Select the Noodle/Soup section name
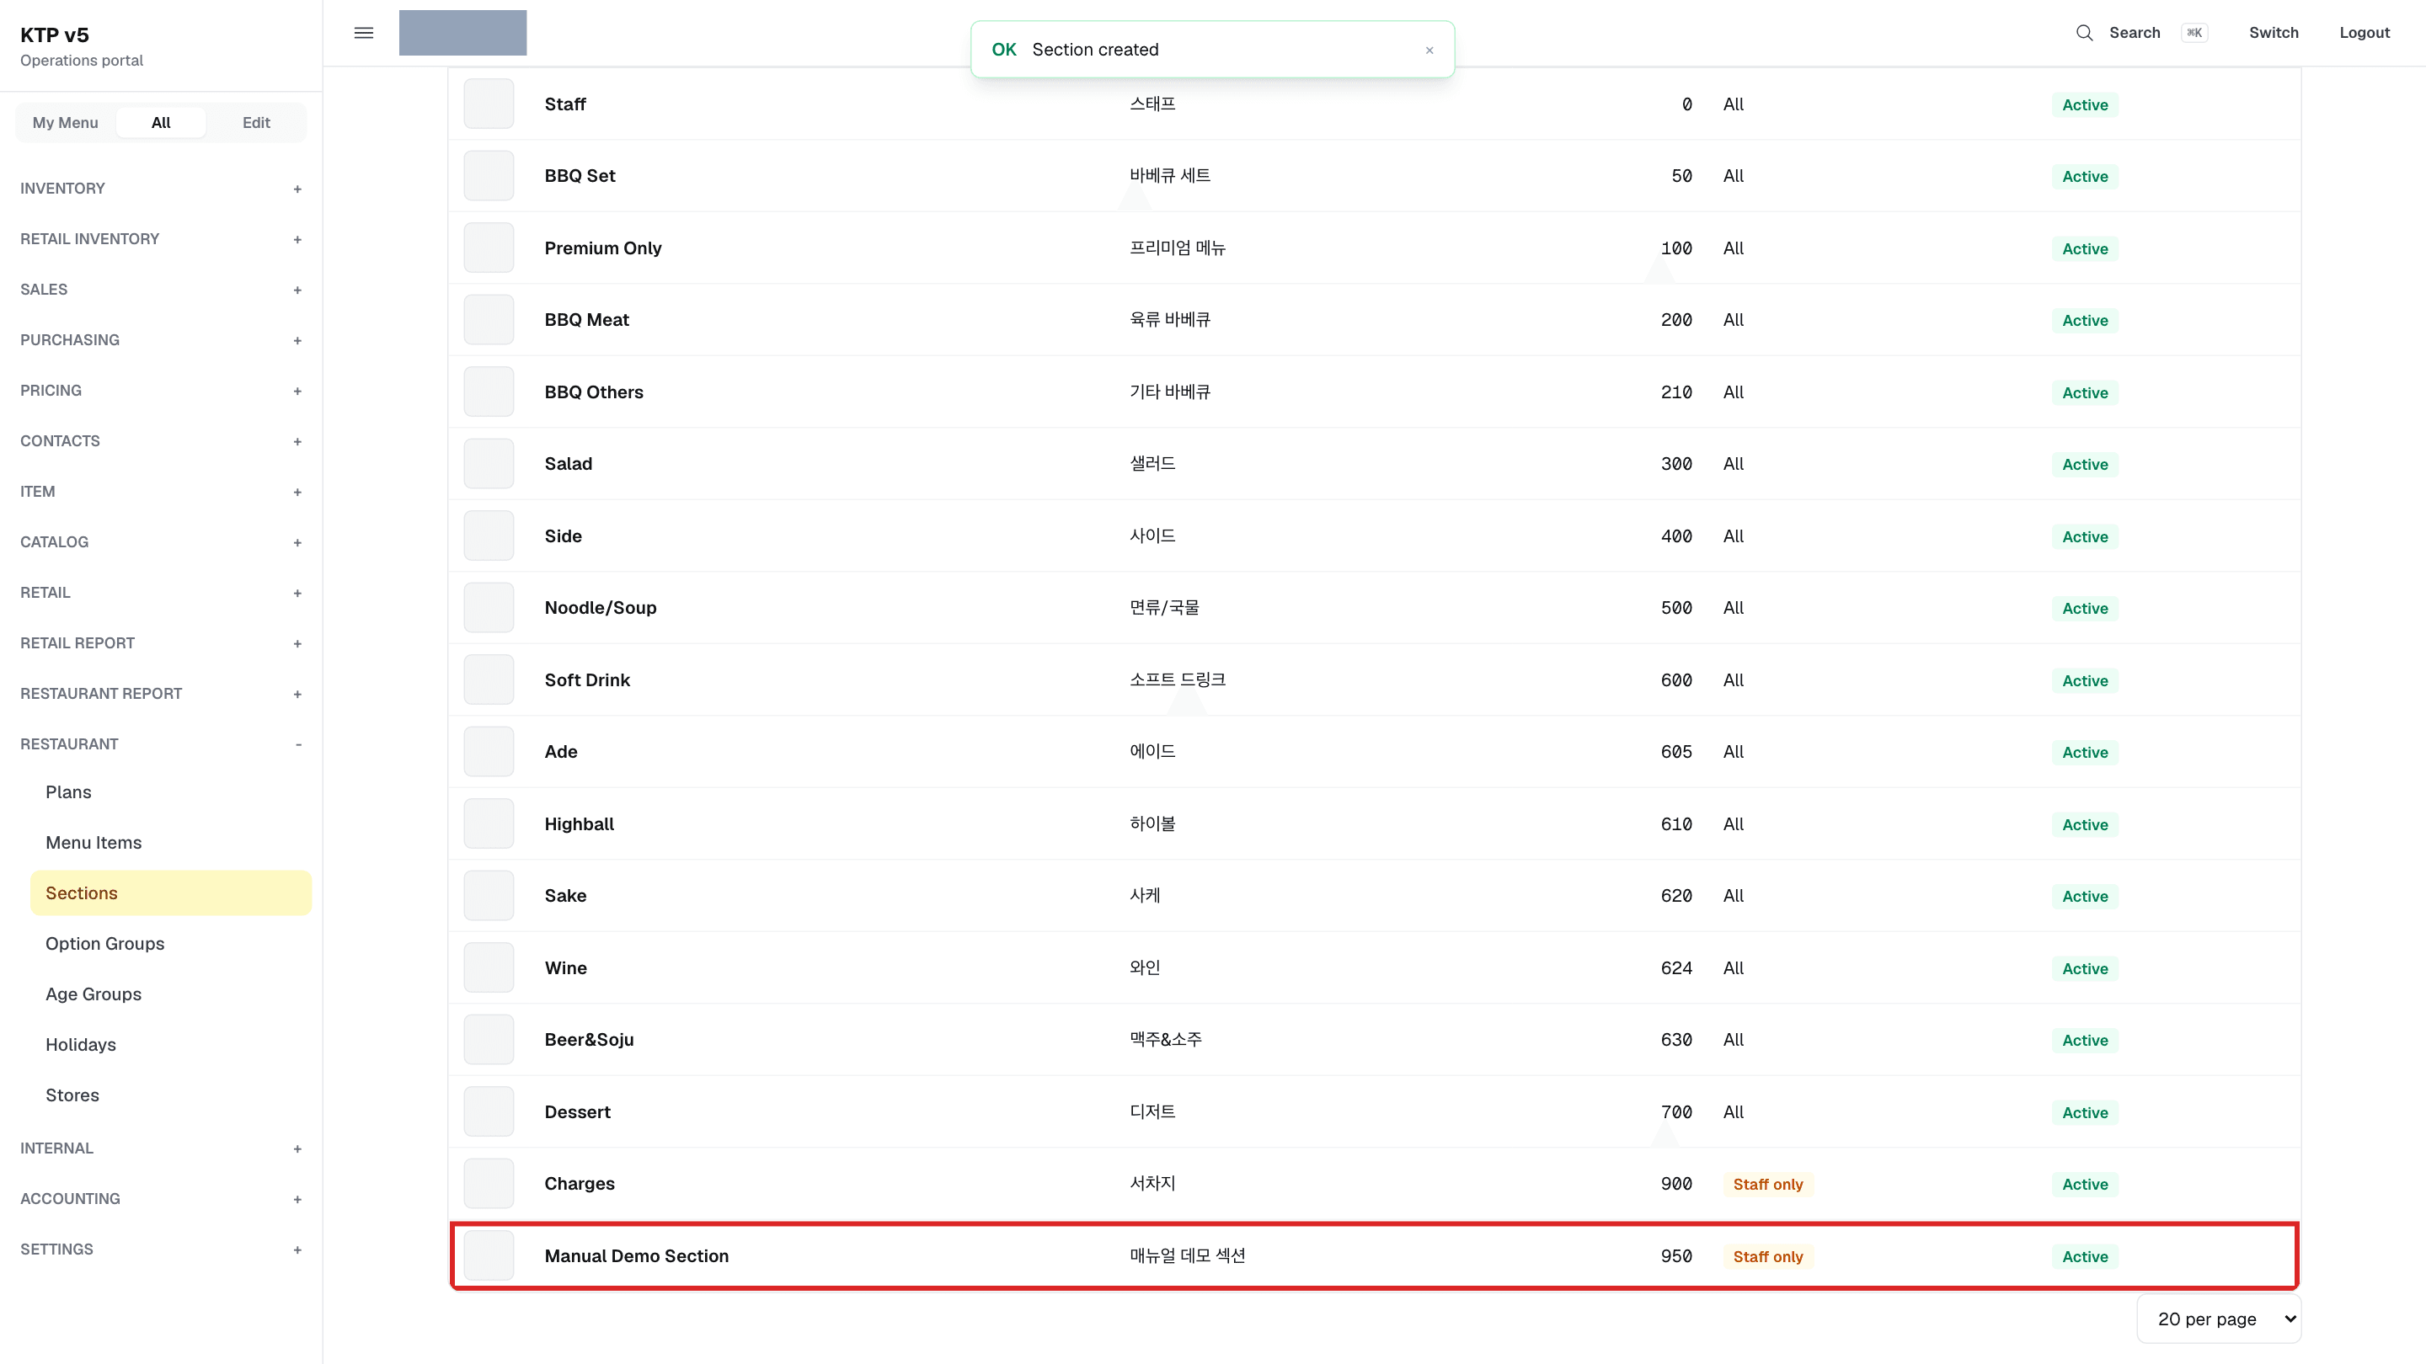This screenshot has height=1364, width=2426. point(600,608)
